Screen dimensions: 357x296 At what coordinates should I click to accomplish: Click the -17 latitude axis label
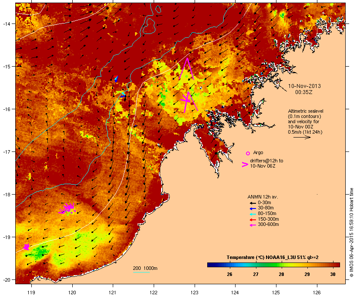(x=6, y=152)
